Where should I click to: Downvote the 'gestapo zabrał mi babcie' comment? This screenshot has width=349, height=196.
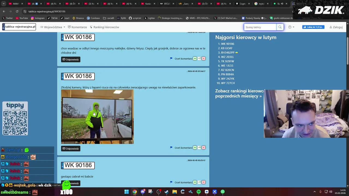[203, 182]
